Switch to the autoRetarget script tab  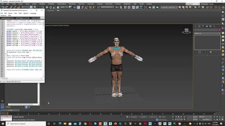point(8,18)
